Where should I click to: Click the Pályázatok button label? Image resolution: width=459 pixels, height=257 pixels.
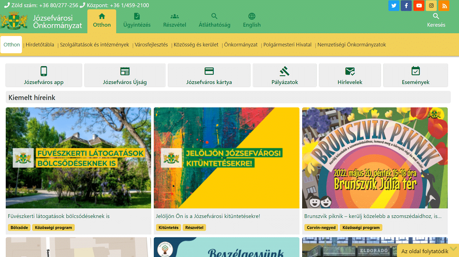tap(285, 82)
